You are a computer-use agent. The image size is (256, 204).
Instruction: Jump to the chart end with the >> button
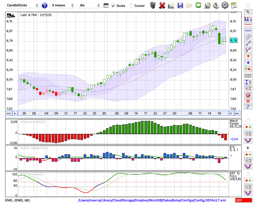click(x=237, y=113)
